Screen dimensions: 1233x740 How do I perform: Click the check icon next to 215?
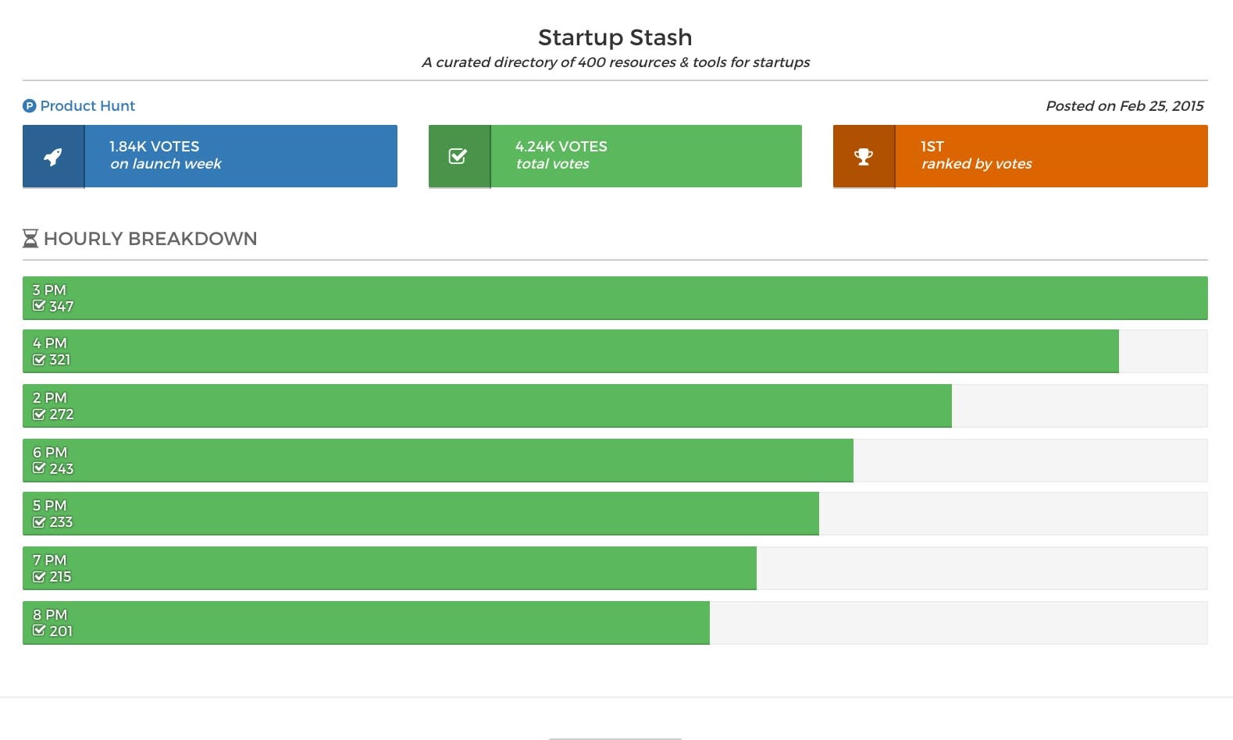tap(39, 577)
